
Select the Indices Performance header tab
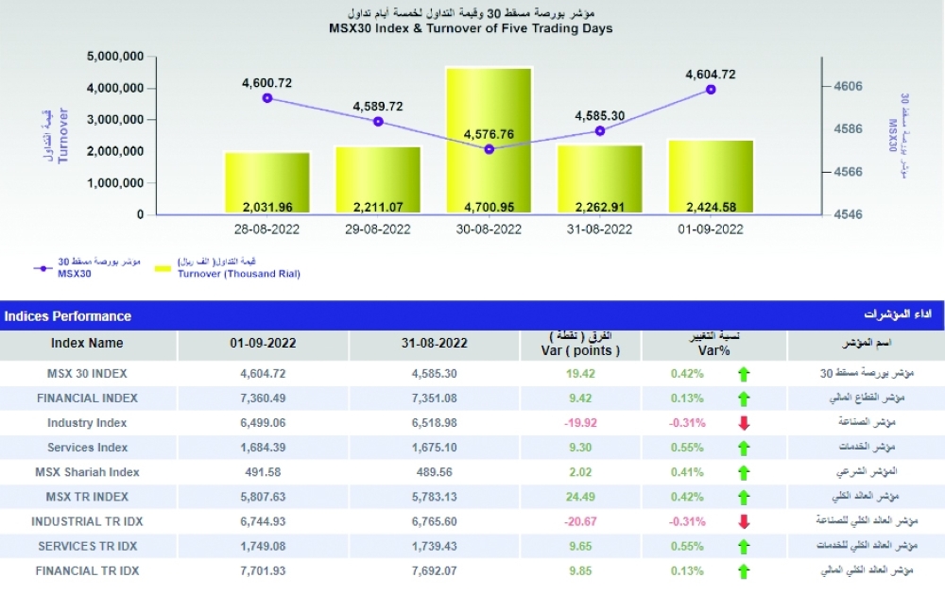click(x=68, y=316)
